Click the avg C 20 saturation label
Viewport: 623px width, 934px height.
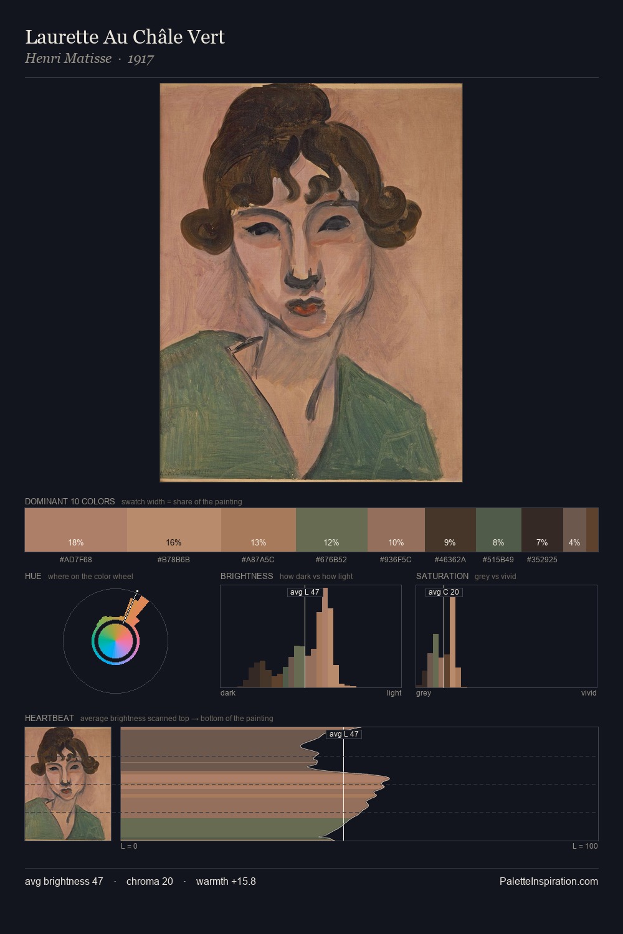(444, 592)
